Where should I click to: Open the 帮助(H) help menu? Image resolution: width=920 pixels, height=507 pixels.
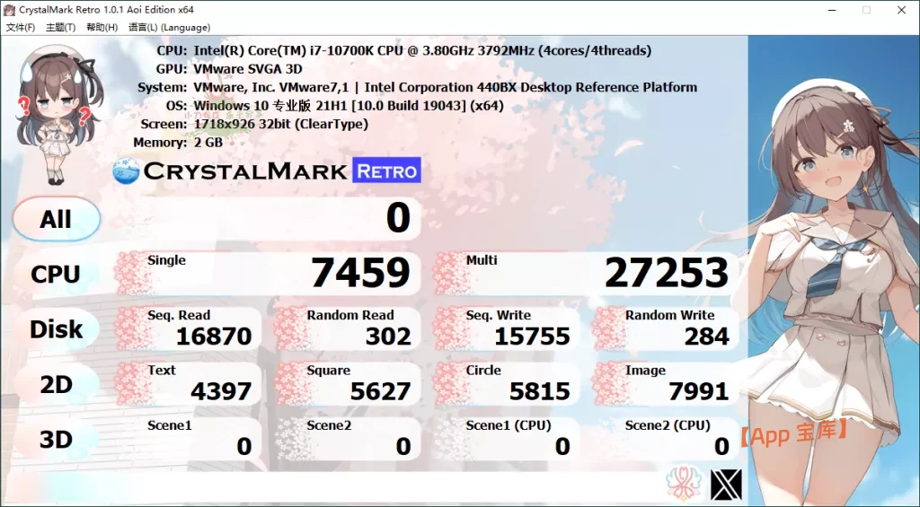(102, 27)
